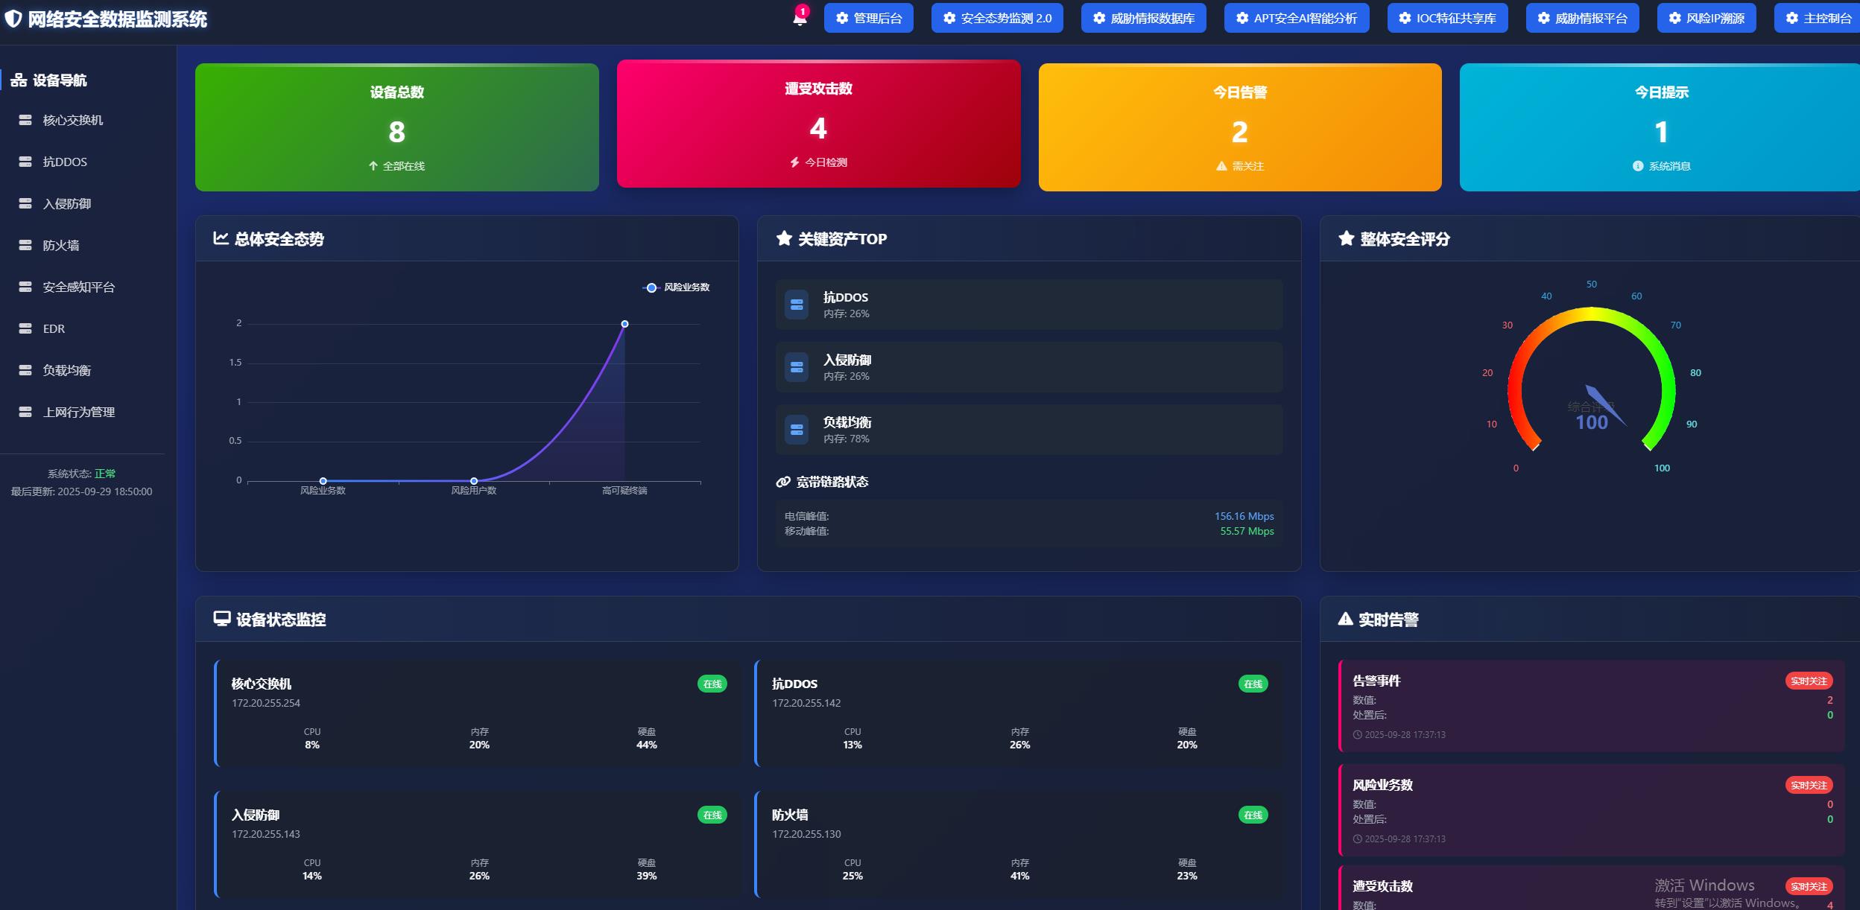Image resolution: width=1860 pixels, height=910 pixels.
Task: Click the shield logo icon
Action: 13,19
